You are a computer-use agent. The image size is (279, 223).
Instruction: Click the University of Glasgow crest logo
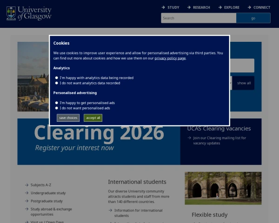(11, 13)
